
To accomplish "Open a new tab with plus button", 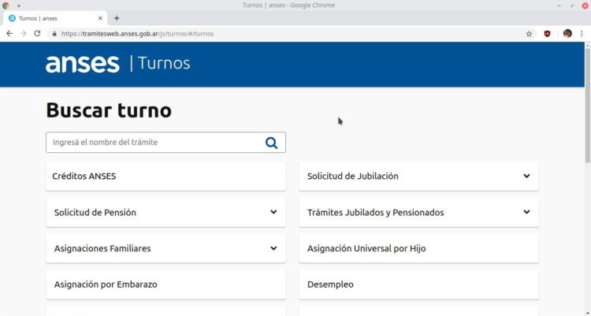I will (x=117, y=18).
